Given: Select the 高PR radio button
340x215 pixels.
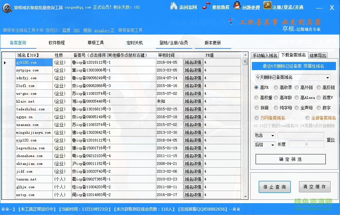Looking at the screenshot, I should point(257,87).
